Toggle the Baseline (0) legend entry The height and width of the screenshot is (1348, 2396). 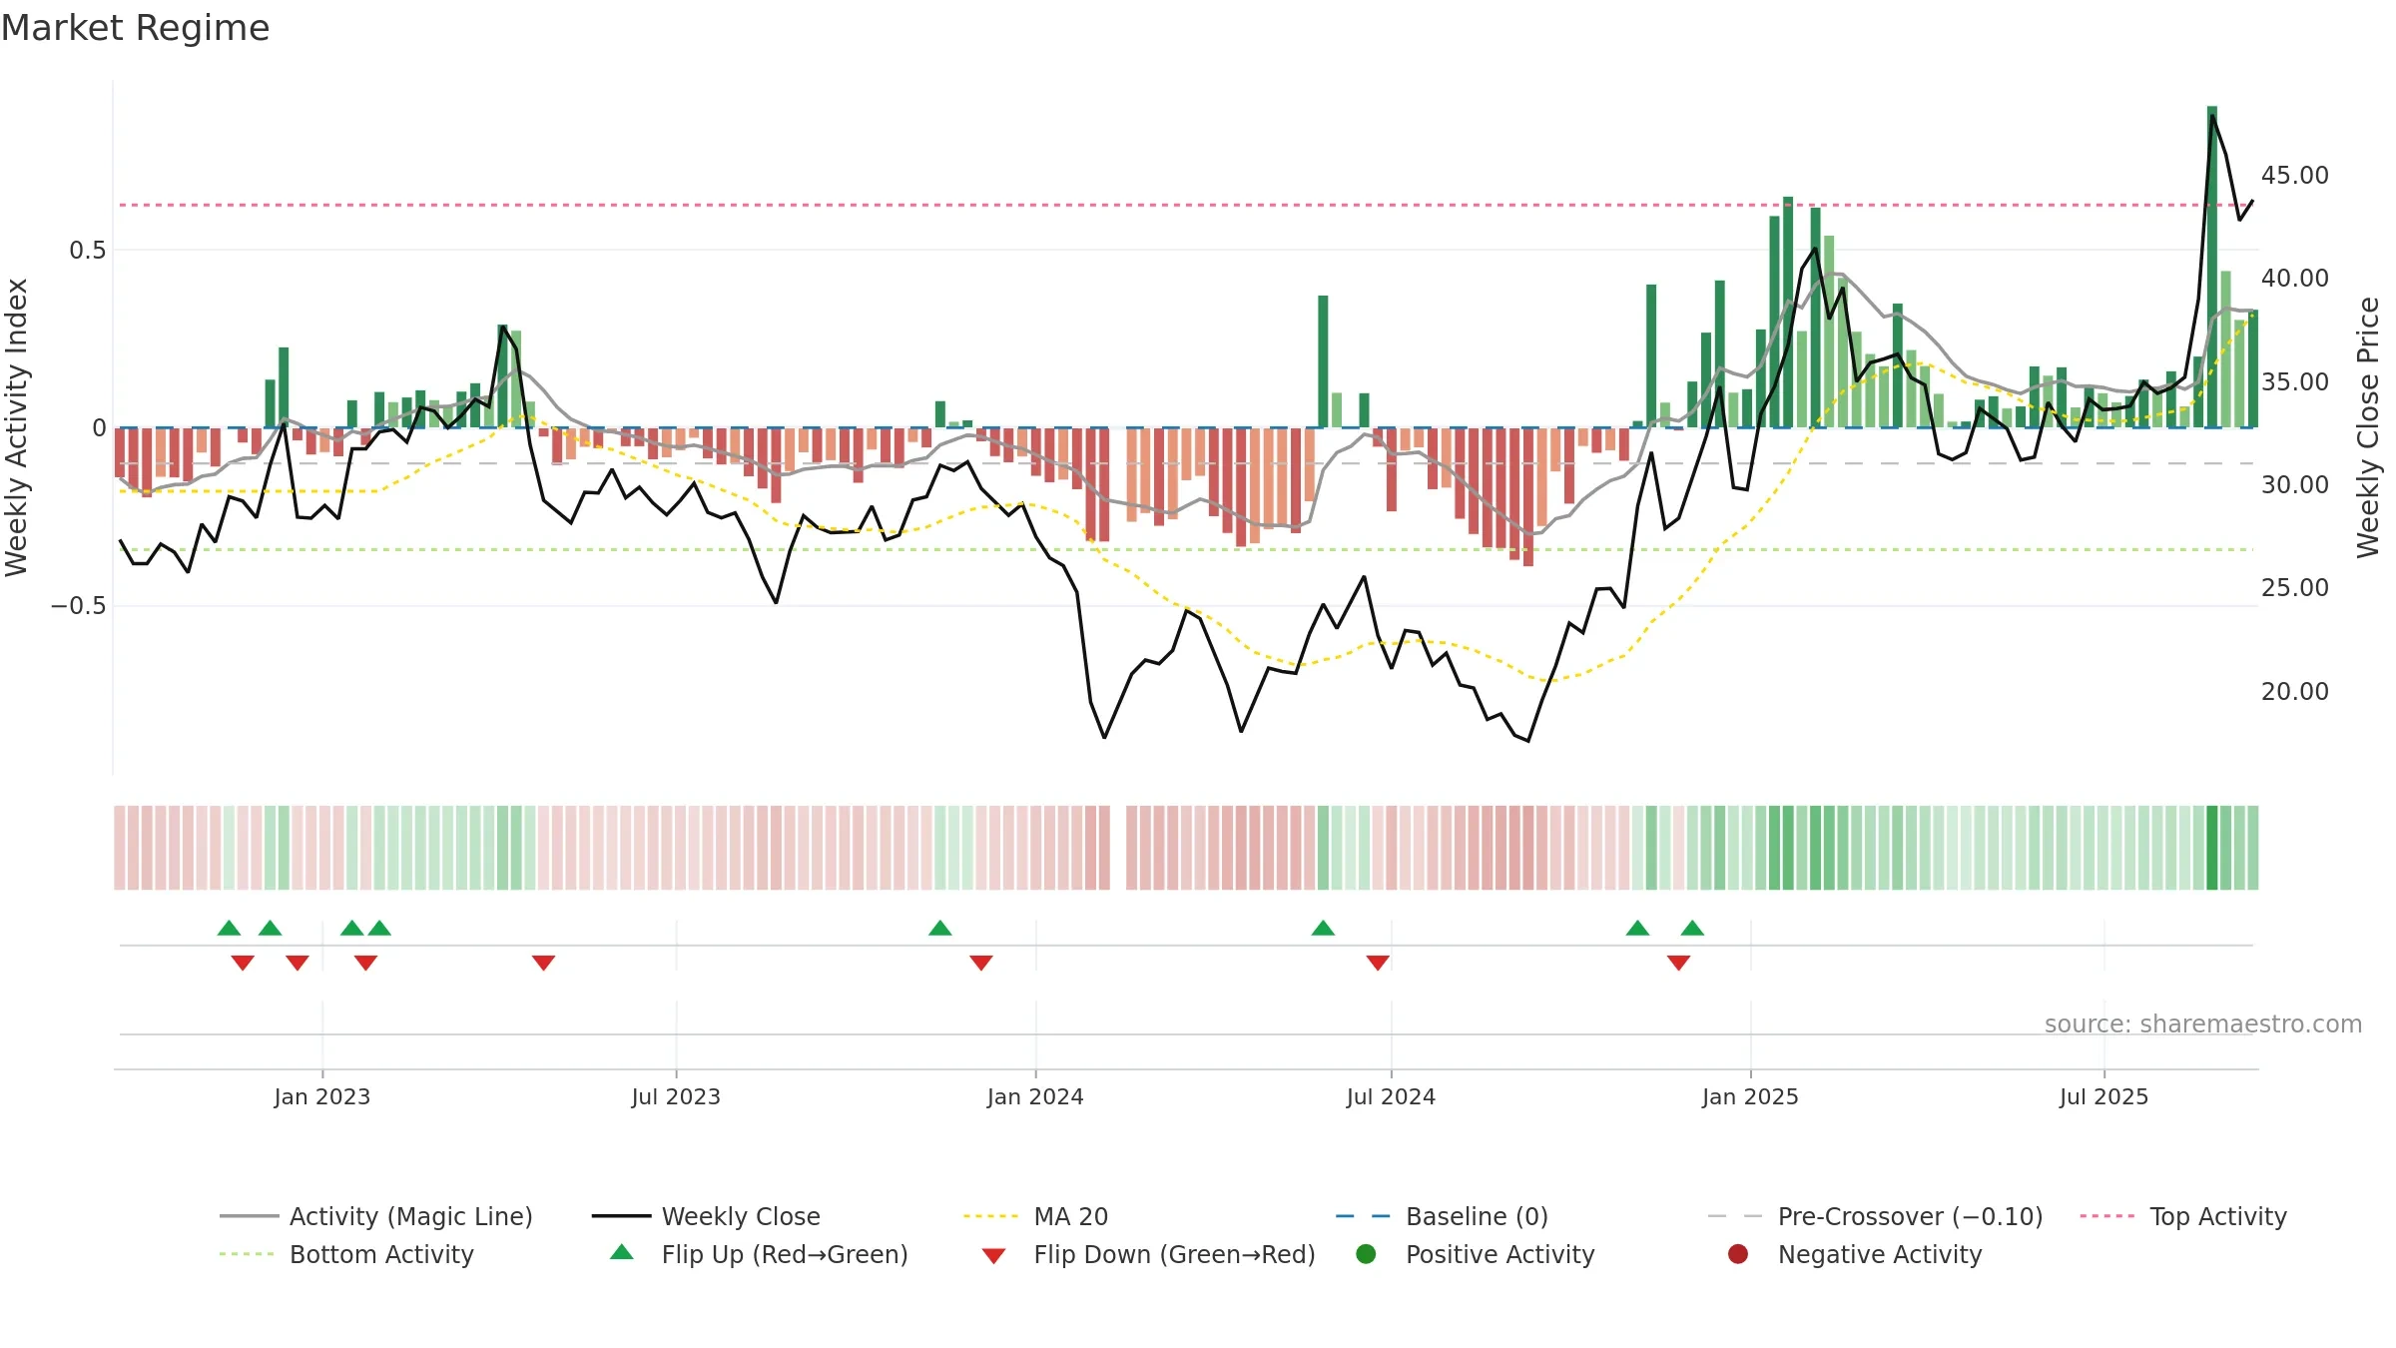(x=1442, y=1216)
